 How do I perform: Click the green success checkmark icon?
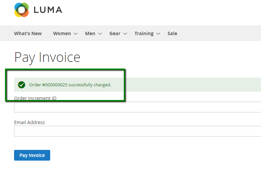coord(22,85)
